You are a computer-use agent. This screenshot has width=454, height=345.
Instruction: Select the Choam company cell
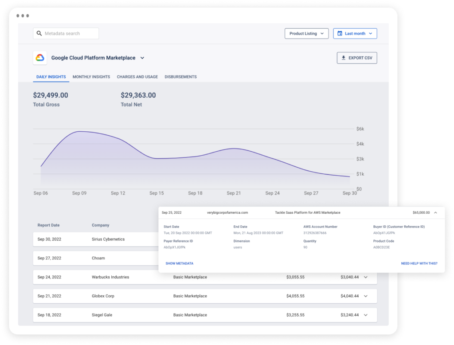(98, 258)
